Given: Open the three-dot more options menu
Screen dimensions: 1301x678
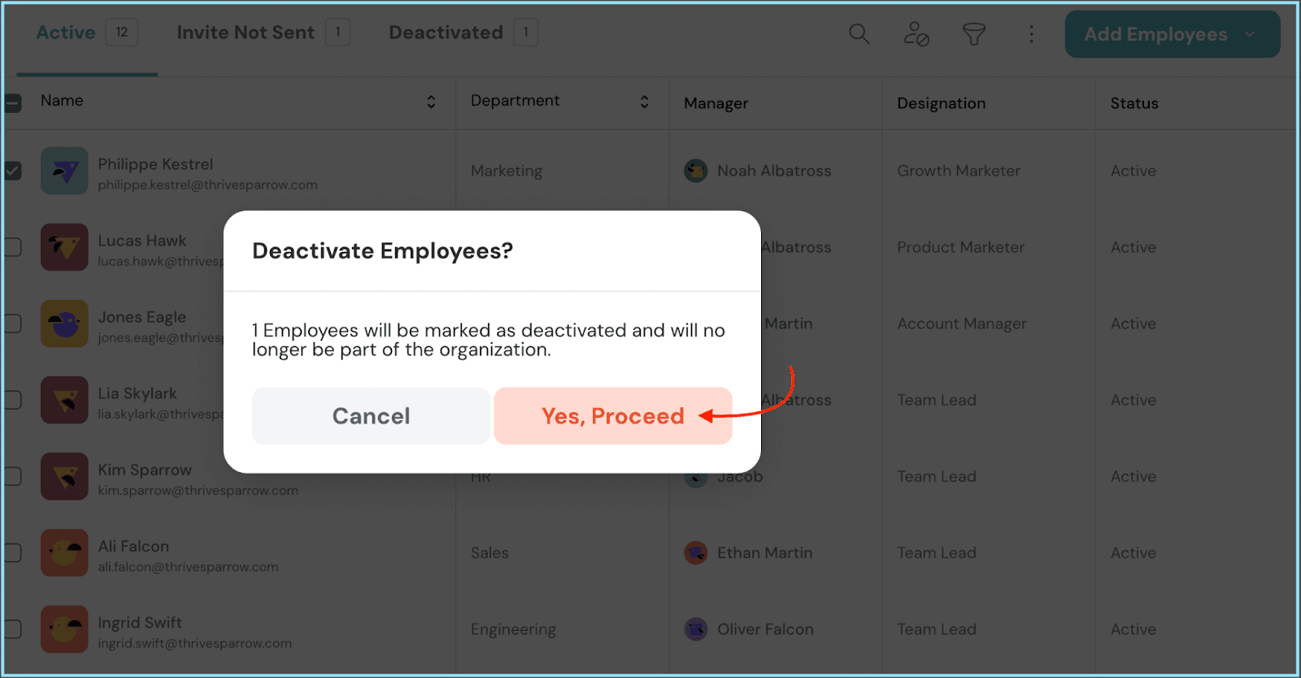Looking at the screenshot, I should click(x=1031, y=33).
